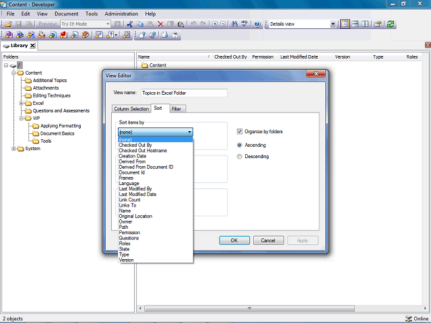Open the File menu
The width and height of the screenshot is (431, 323).
pos(11,13)
